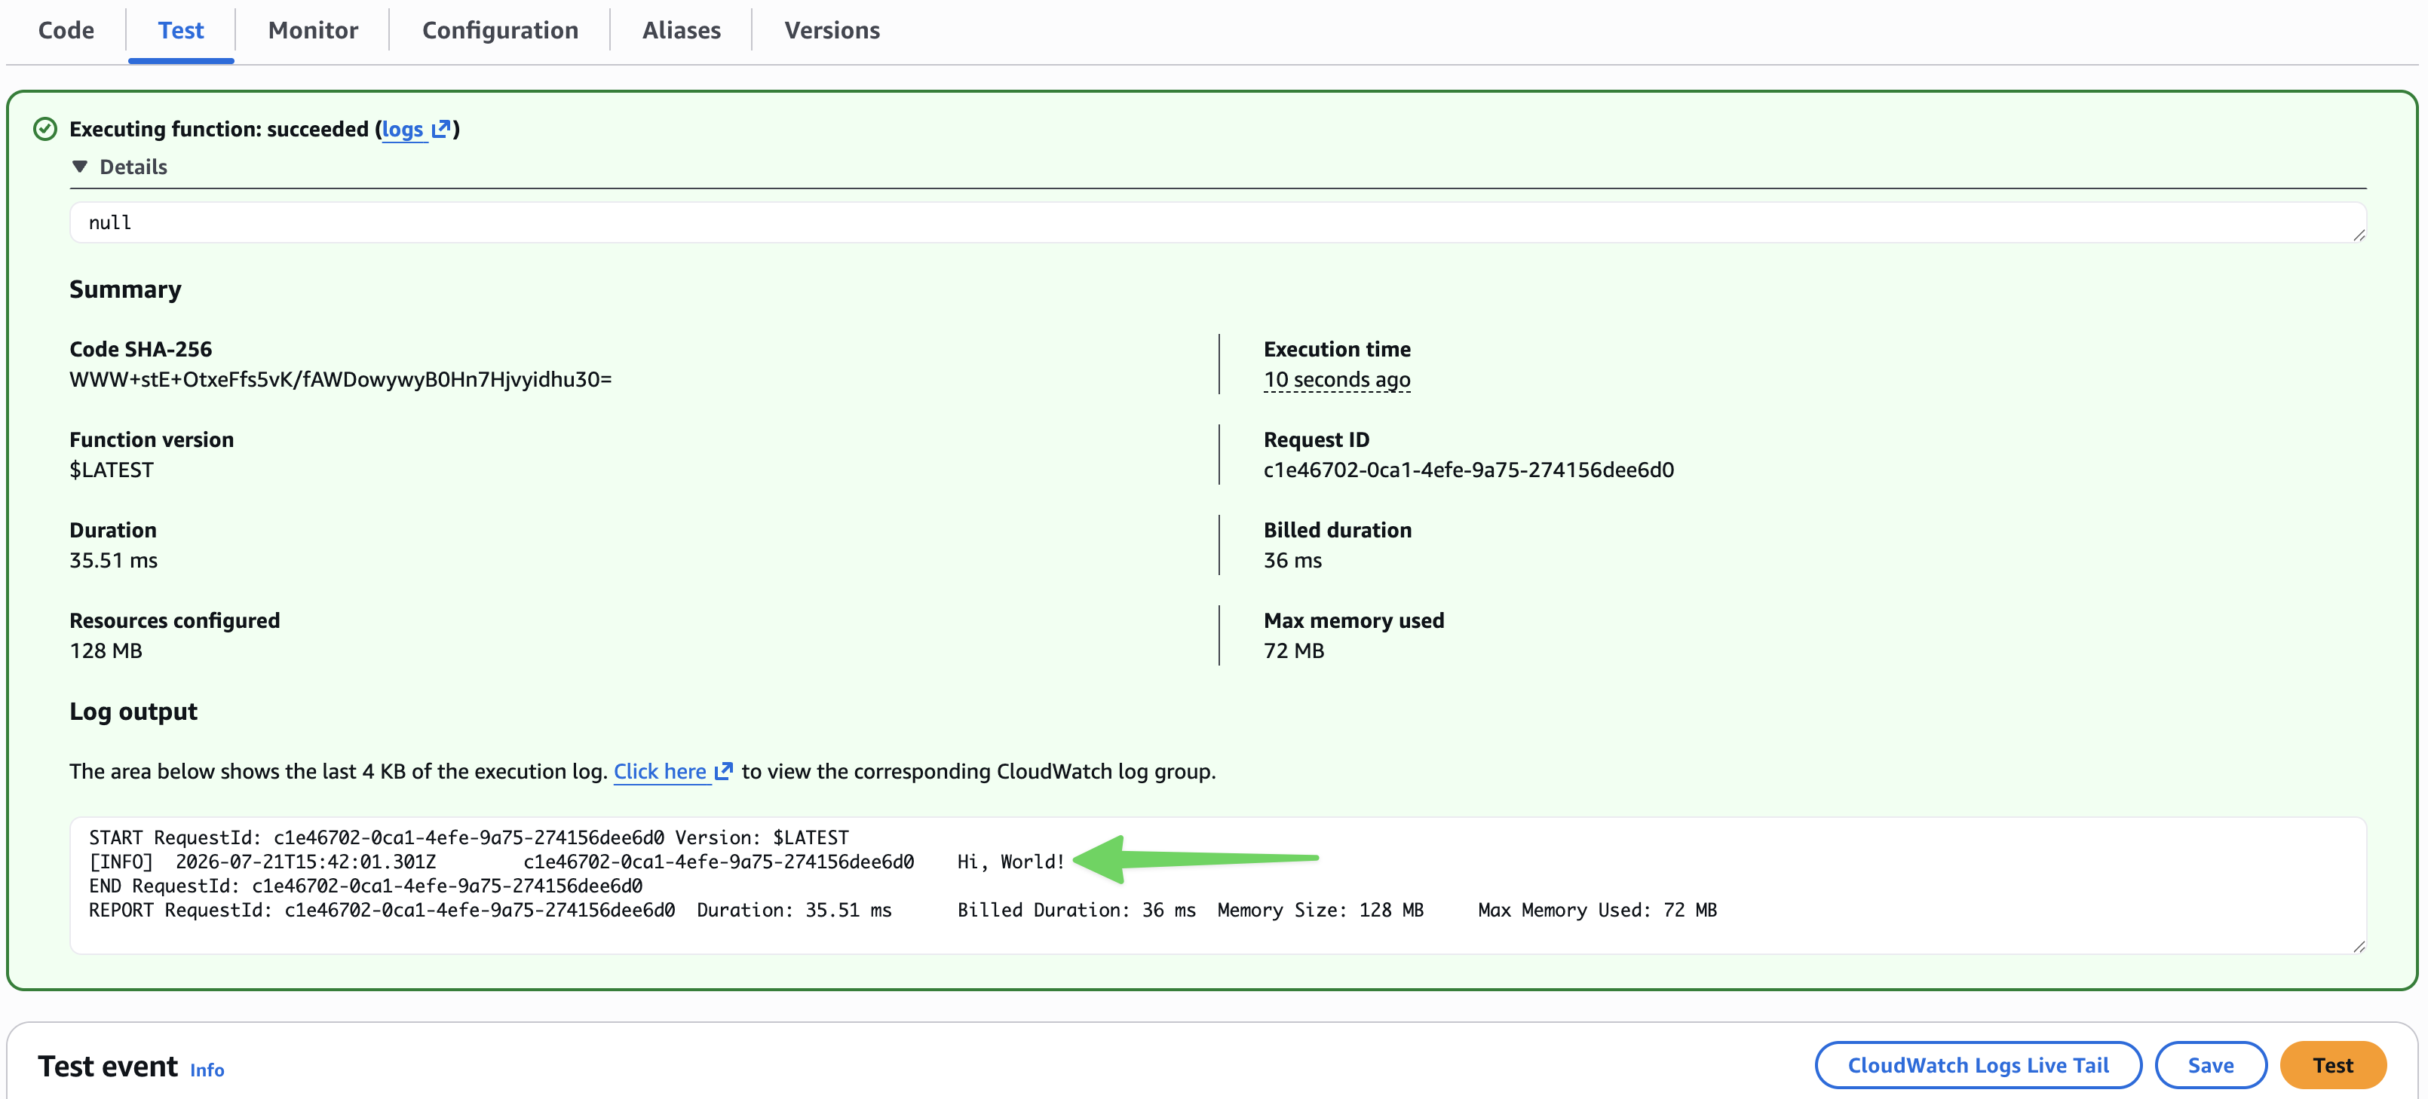Open the Versions tab
Screen dimensions: 2428x1099
tap(832, 30)
